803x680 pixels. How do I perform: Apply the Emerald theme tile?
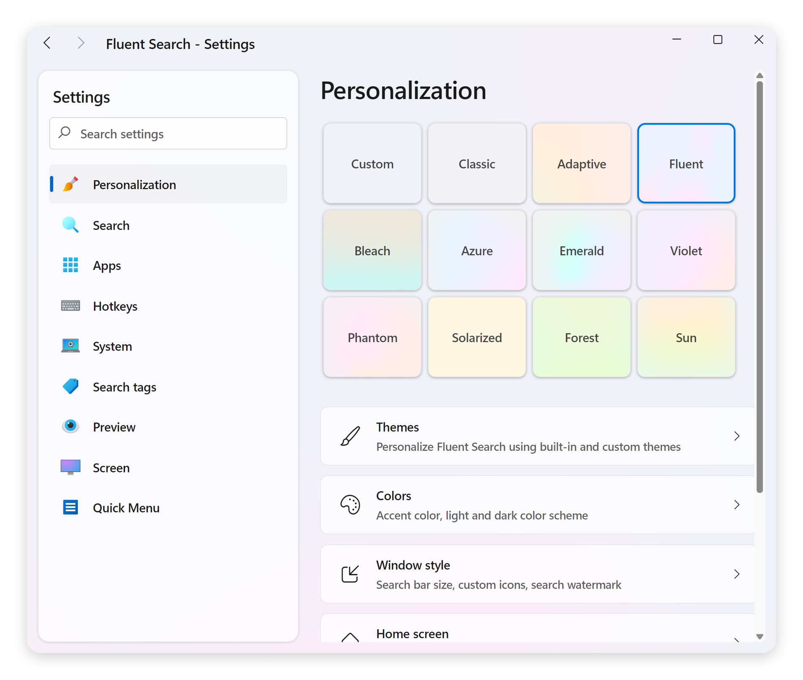coord(582,250)
